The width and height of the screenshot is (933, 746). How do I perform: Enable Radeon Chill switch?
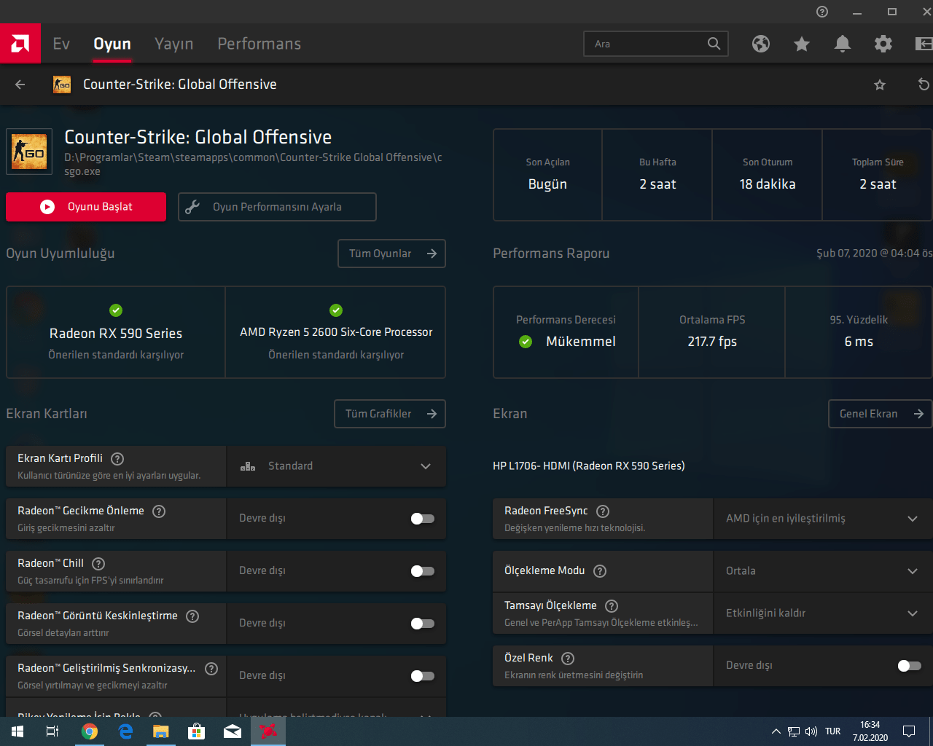pyautogui.click(x=423, y=571)
